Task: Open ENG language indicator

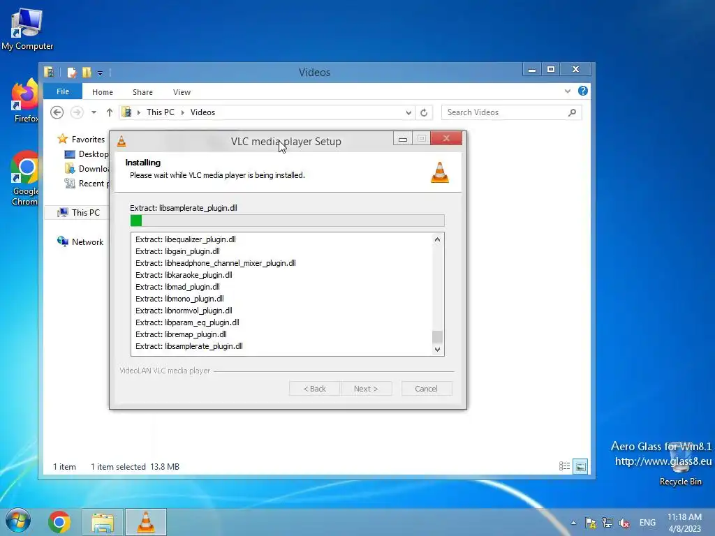Action: 647,523
